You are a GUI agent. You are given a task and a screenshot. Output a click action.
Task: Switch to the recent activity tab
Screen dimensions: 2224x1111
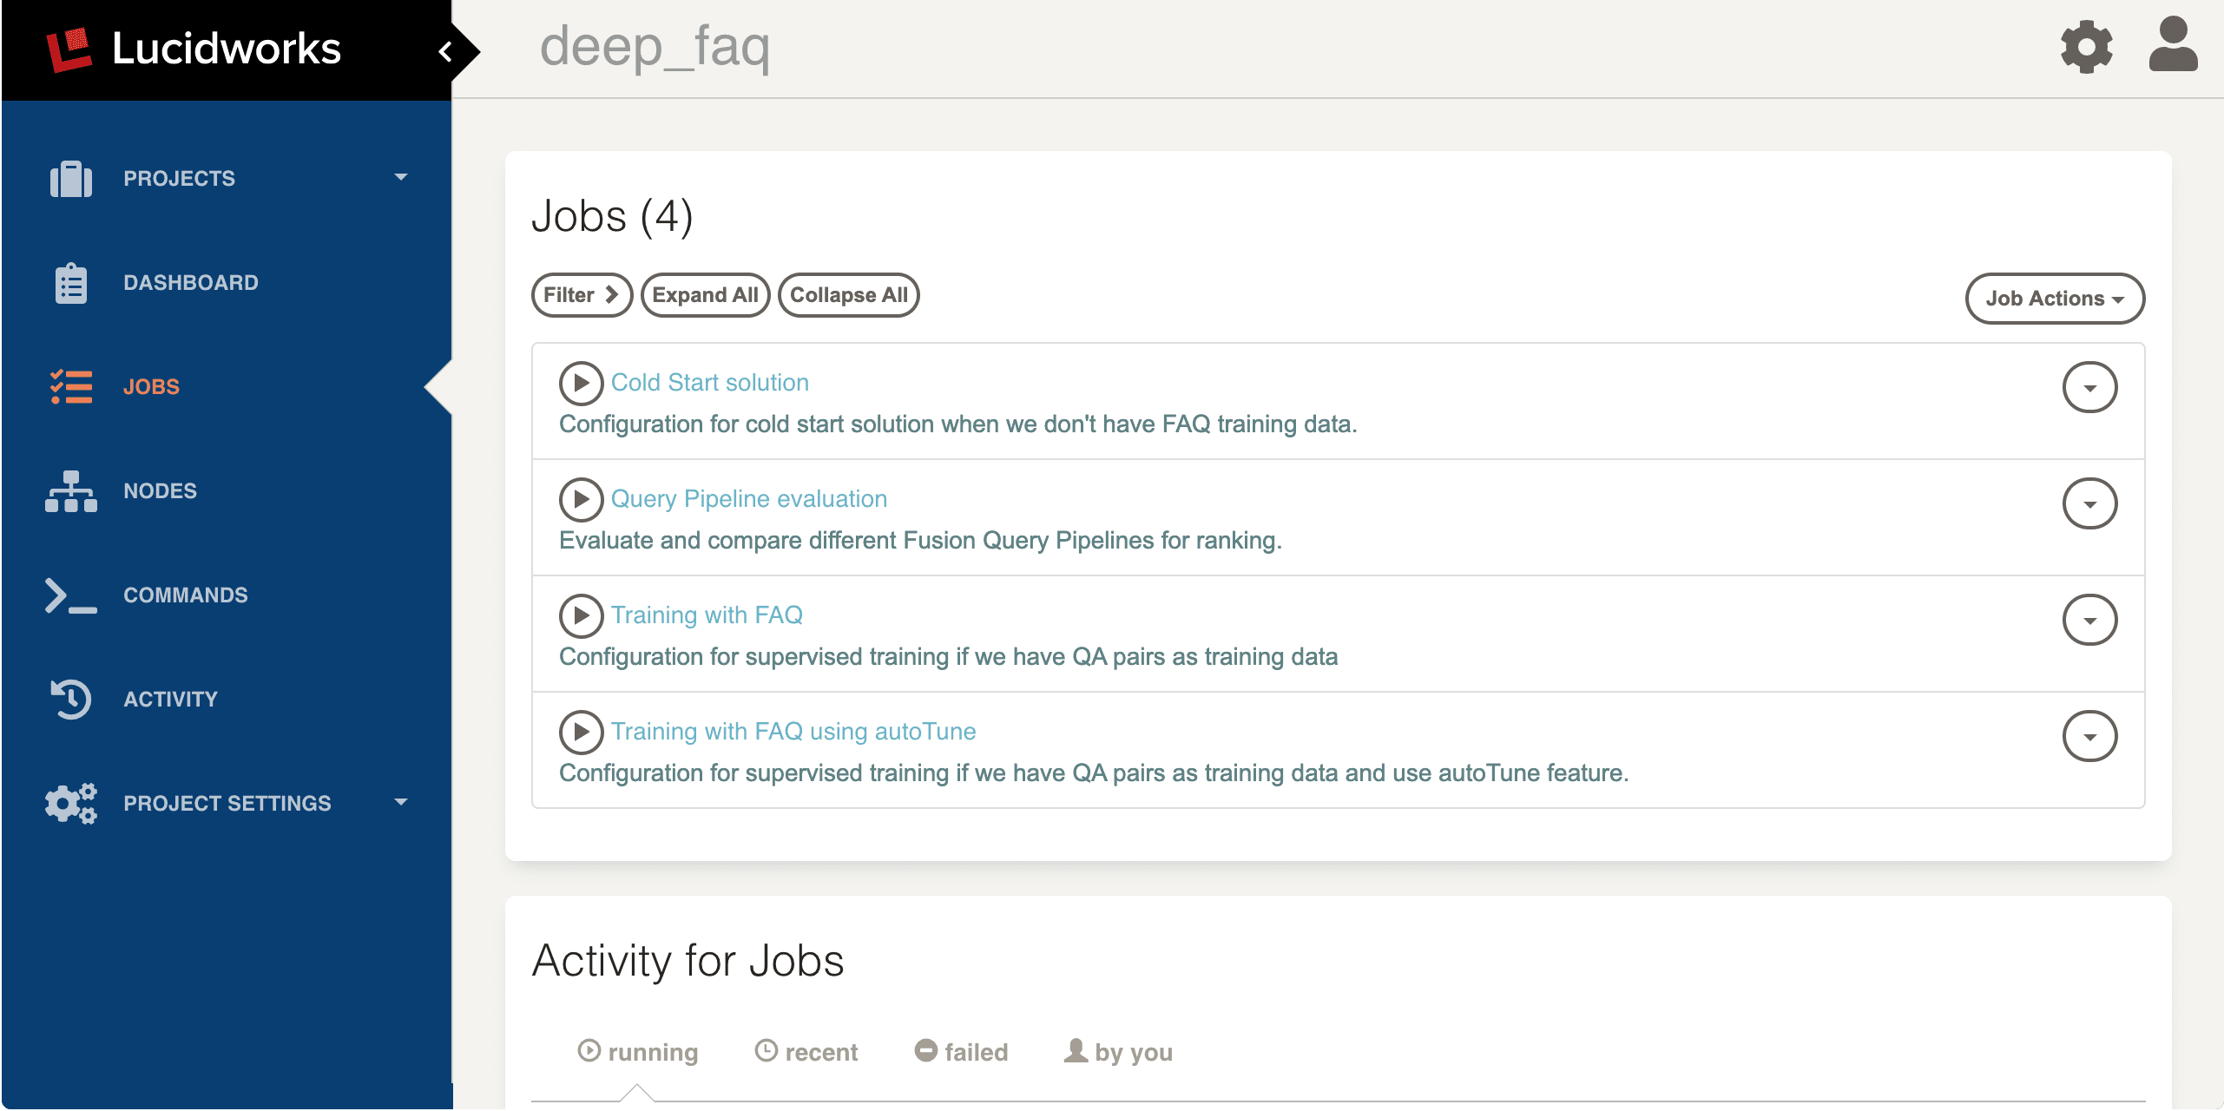point(806,1051)
